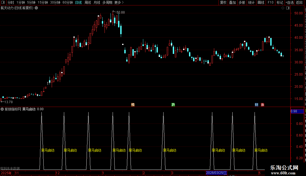Click the 标记 mark button

tap(280, 2)
